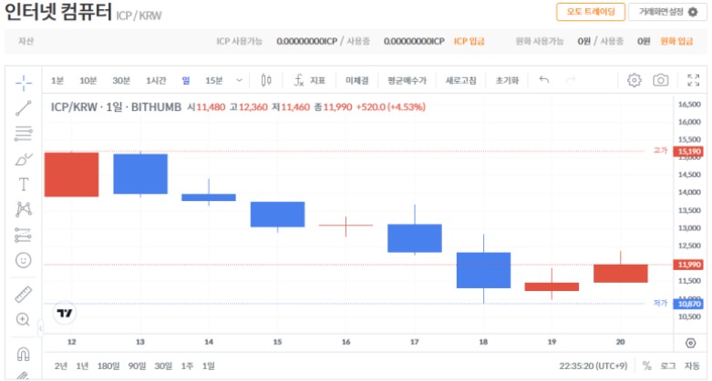Take a chart snapshot with camera icon
The height and width of the screenshot is (381, 712).
[x=661, y=80]
